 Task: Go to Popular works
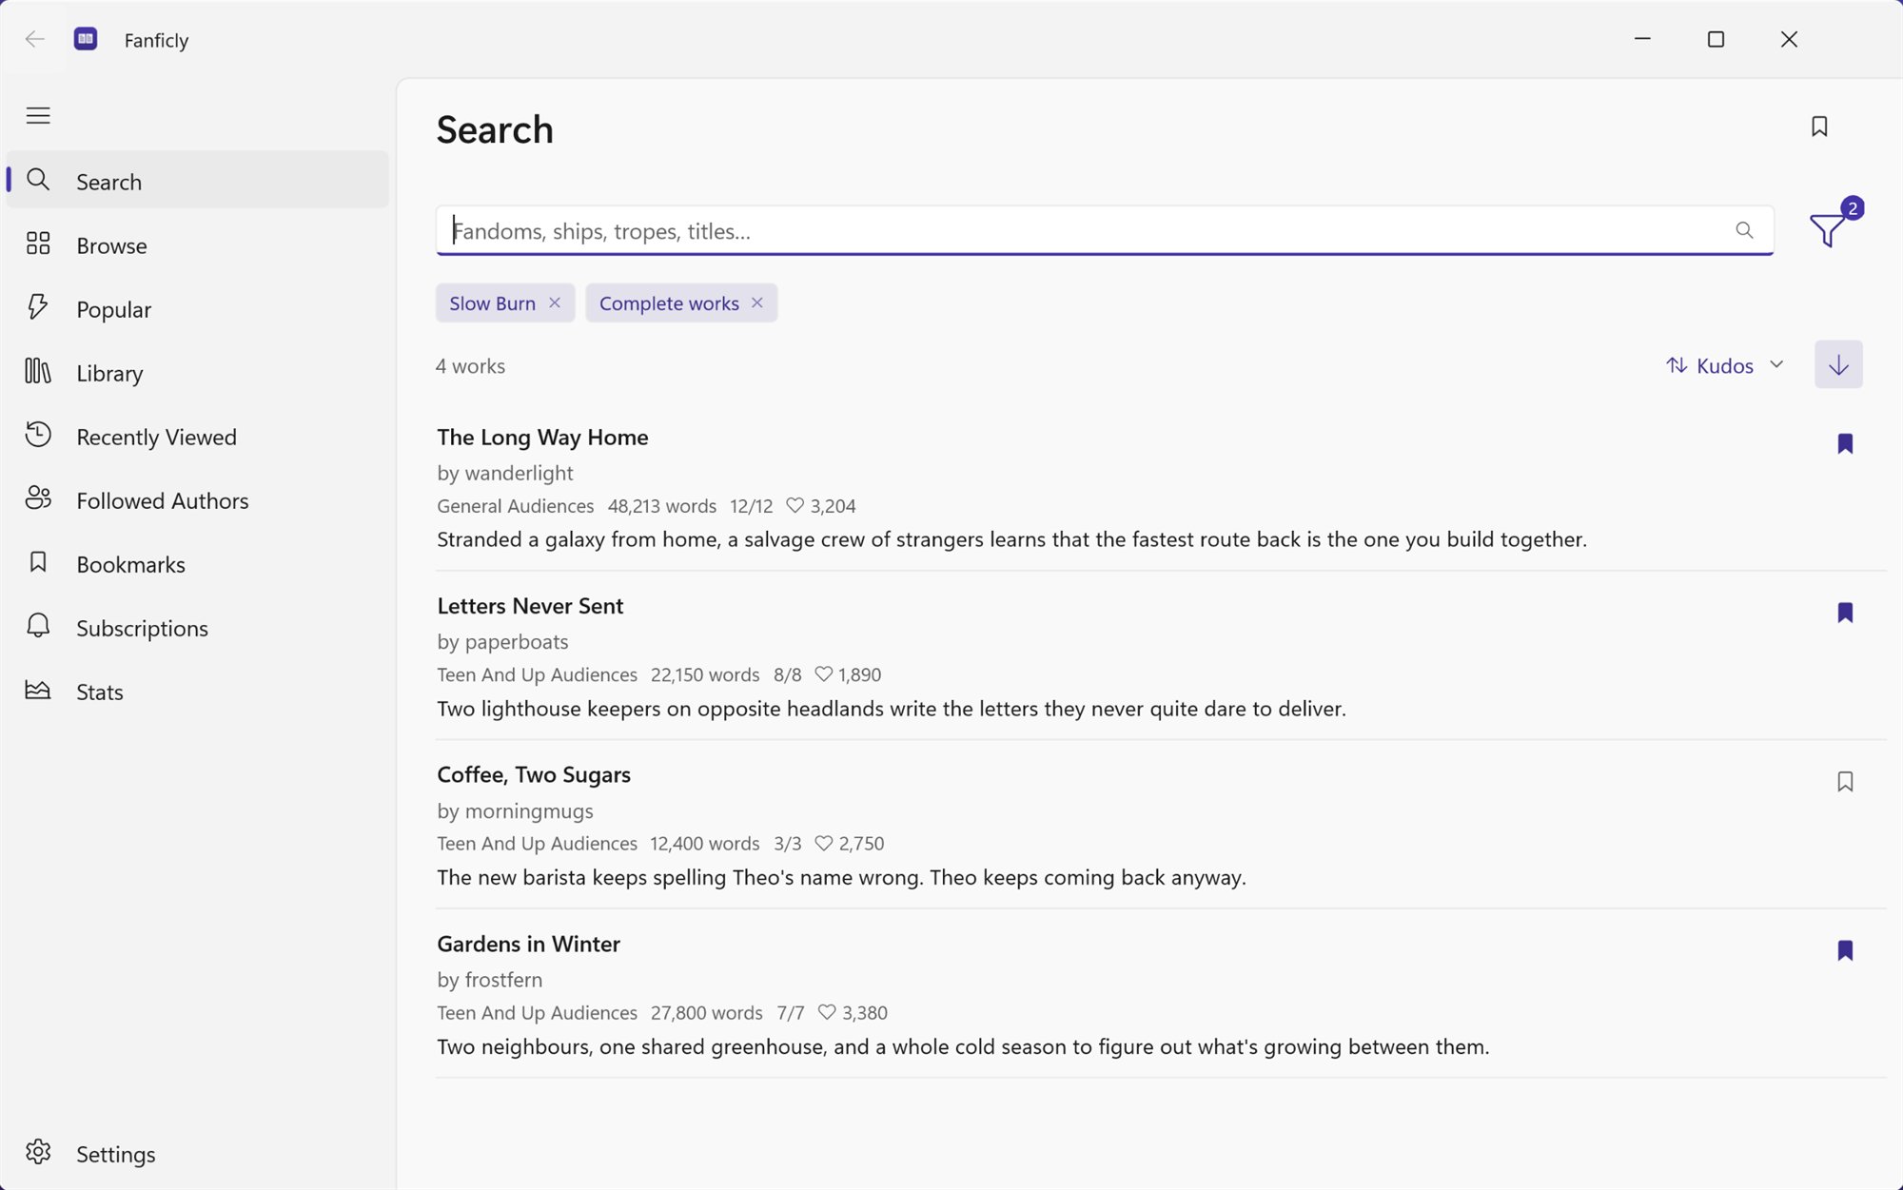tap(197, 308)
